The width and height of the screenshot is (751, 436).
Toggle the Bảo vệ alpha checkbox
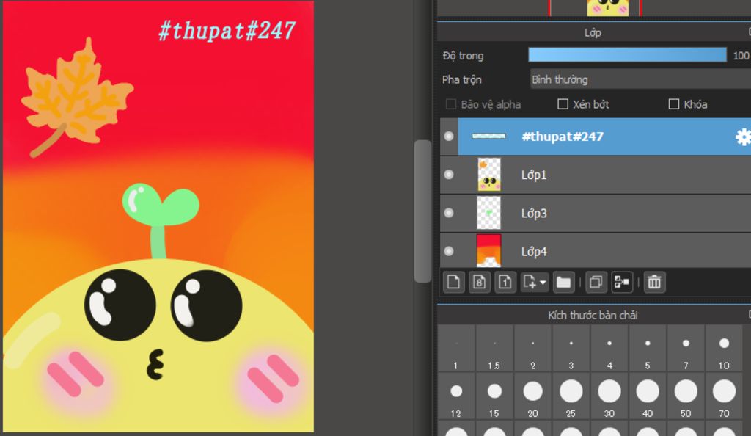(x=451, y=104)
